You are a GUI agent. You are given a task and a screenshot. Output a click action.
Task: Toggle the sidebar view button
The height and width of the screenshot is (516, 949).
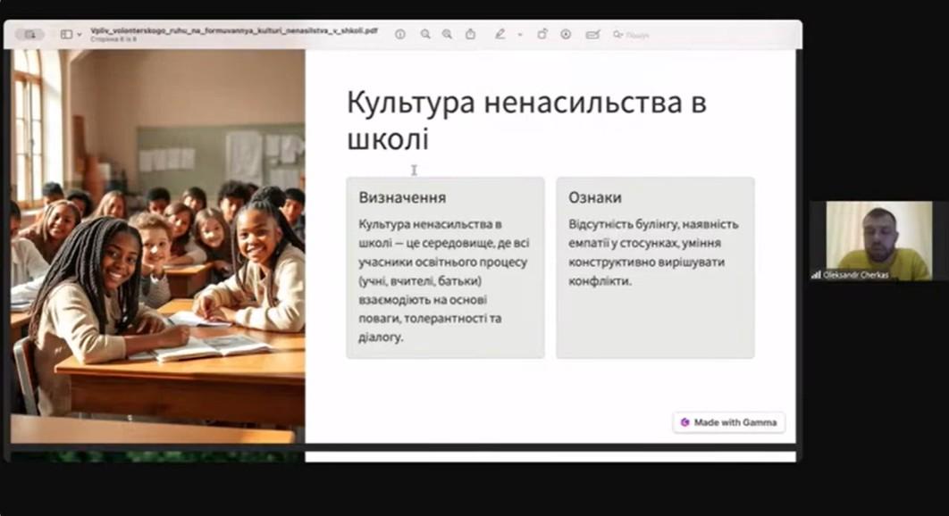(x=65, y=34)
